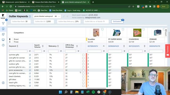Open the picnic blanket waterproof niche dropdown
Viewport: 170px width, 95px height.
pyautogui.click(x=47, y=16)
